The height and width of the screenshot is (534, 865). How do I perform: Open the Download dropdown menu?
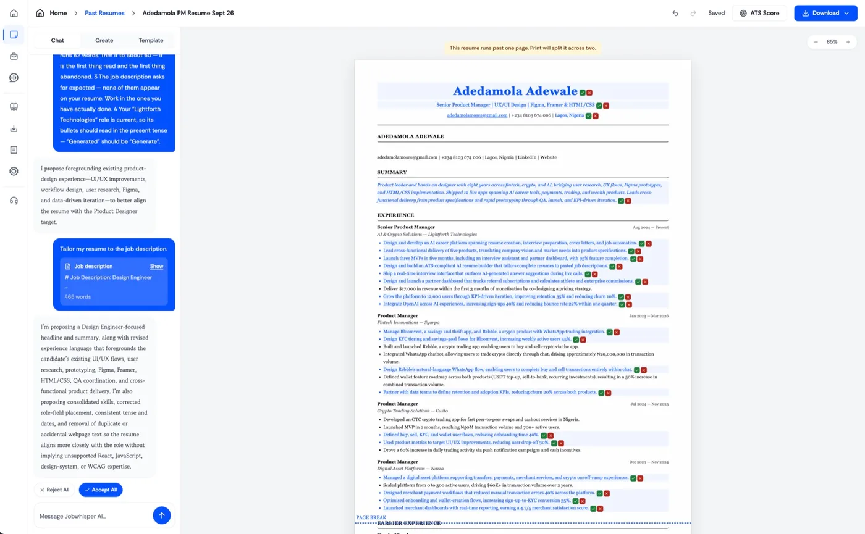coord(825,13)
